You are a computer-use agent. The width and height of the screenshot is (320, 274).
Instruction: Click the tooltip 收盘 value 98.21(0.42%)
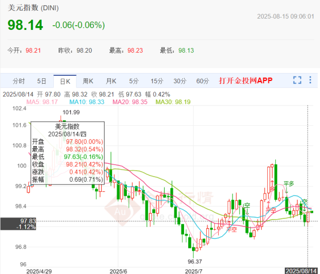84,164
